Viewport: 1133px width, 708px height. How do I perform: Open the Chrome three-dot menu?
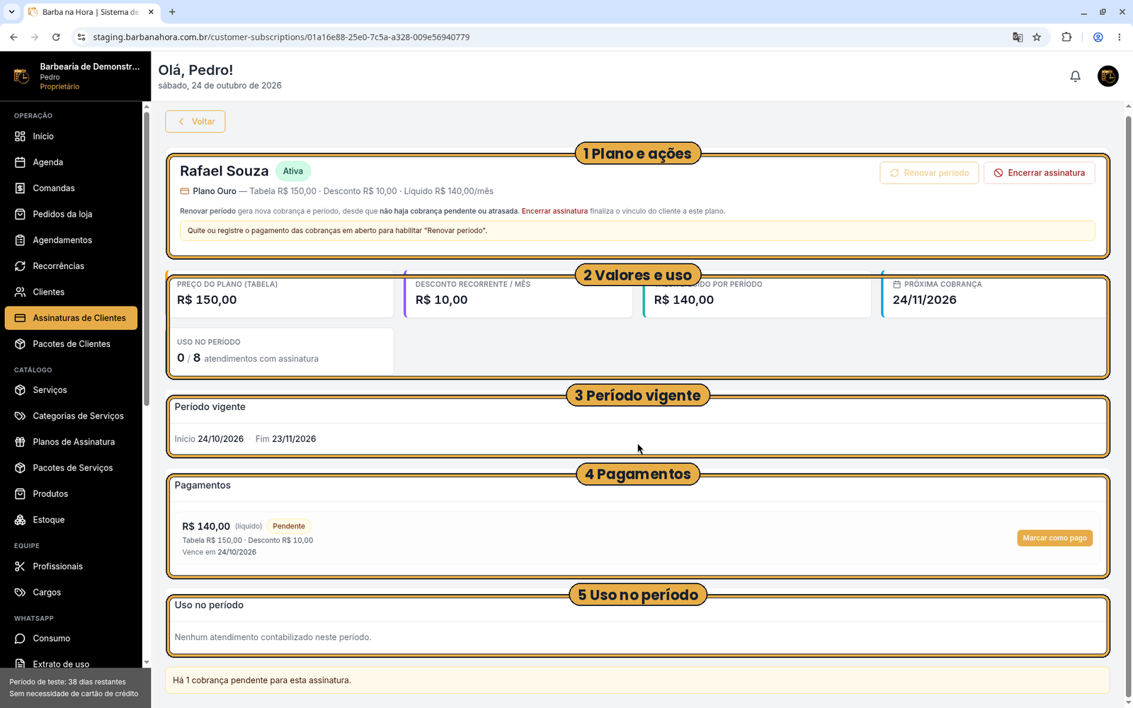[x=1119, y=37]
